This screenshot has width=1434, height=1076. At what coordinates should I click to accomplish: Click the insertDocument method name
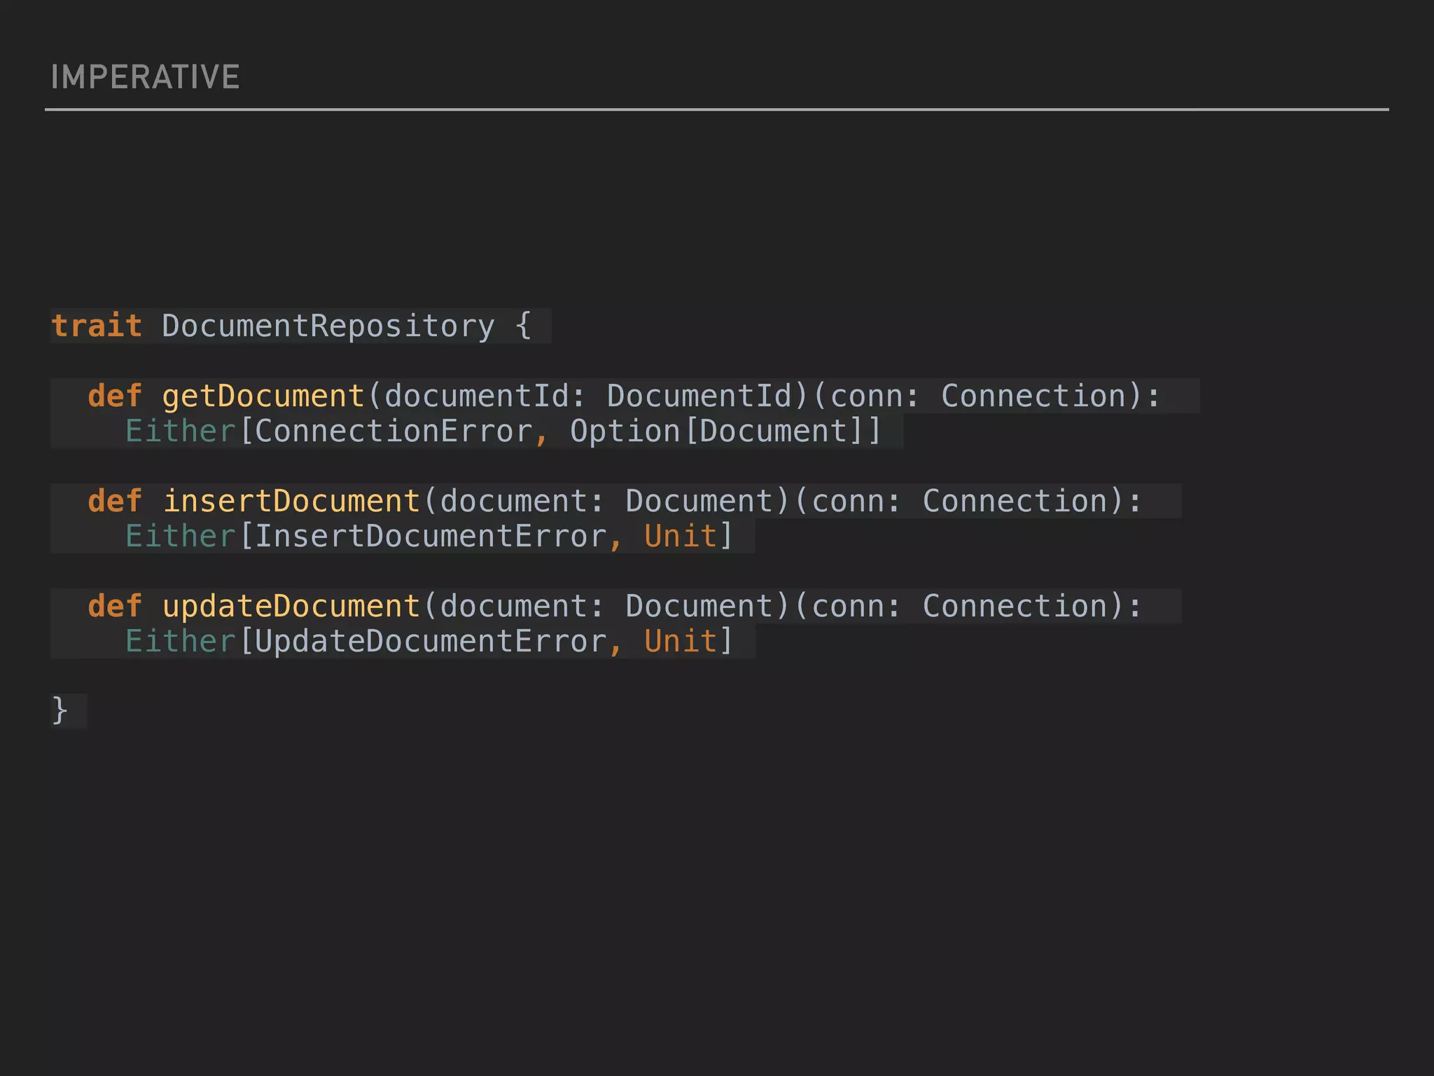291,501
